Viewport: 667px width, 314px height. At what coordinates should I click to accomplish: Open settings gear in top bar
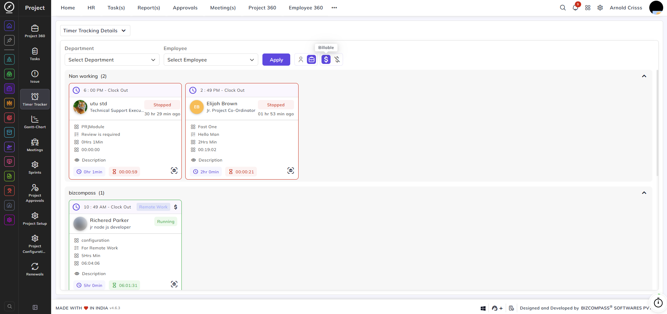coord(600,8)
